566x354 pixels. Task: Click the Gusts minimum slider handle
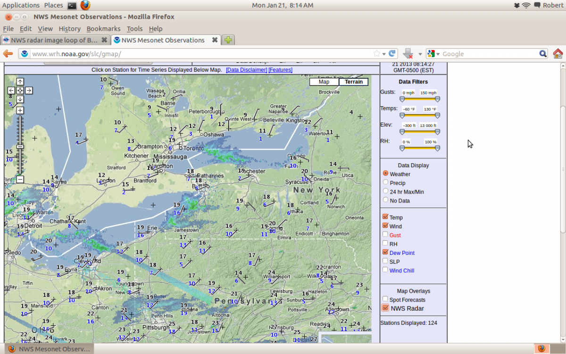click(402, 99)
